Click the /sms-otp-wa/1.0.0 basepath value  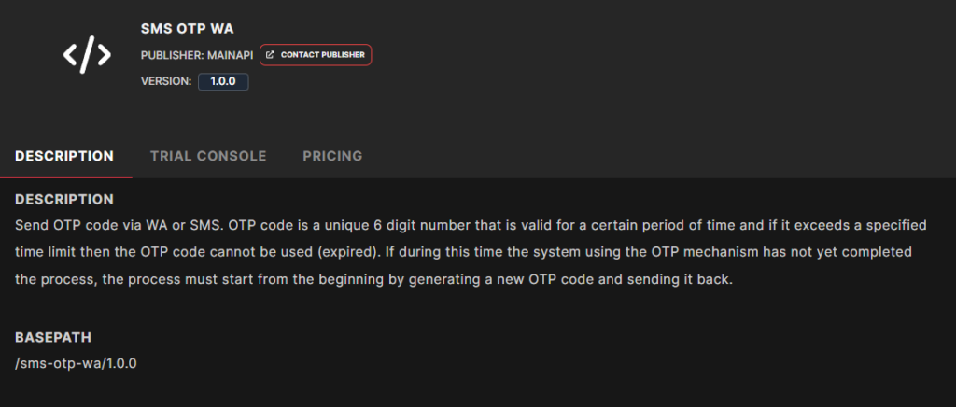77,363
